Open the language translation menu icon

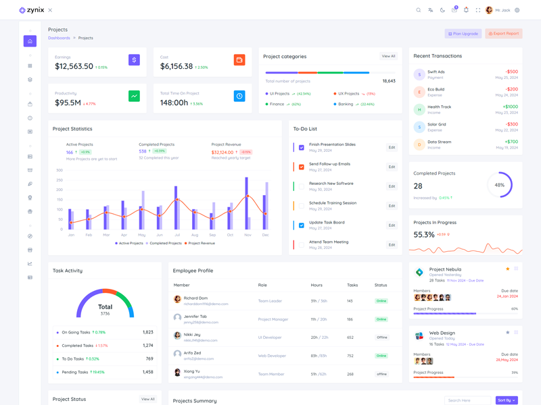point(430,10)
